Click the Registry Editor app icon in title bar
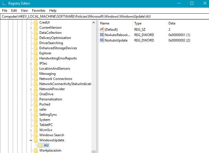 tap(4, 3)
